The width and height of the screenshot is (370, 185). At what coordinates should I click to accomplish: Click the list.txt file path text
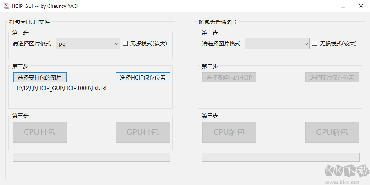pos(61,88)
